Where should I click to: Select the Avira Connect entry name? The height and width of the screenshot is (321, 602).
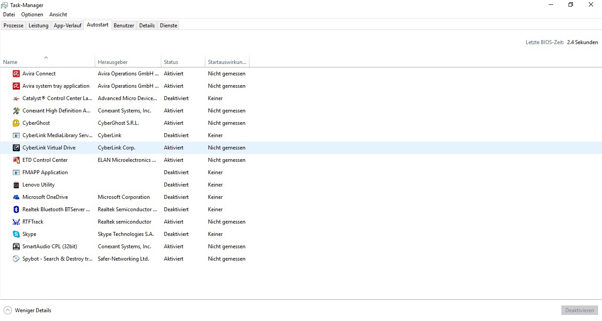click(x=39, y=74)
